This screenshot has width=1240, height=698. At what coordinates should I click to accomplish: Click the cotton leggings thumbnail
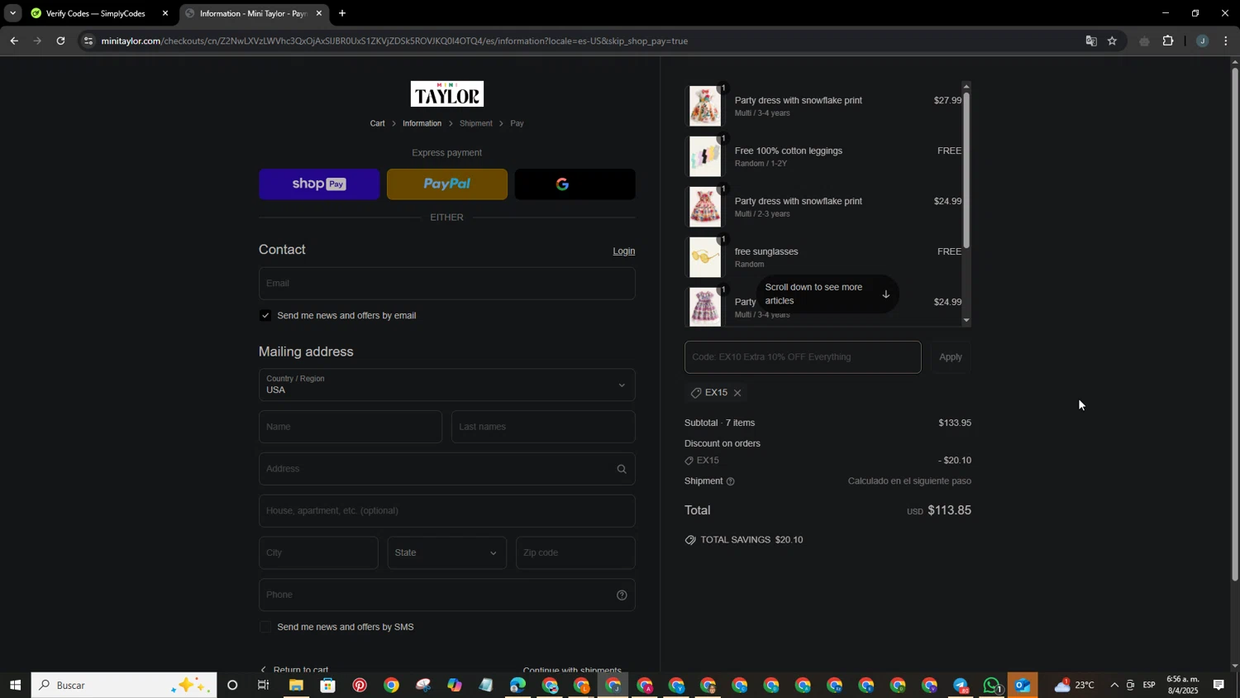[705, 156]
